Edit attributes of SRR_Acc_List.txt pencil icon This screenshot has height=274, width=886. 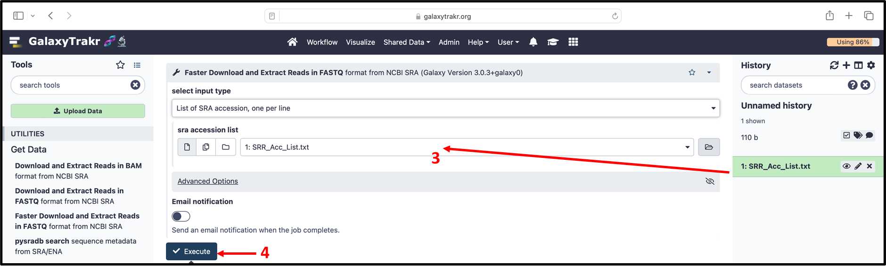pyautogui.click(x=858, y=166)
